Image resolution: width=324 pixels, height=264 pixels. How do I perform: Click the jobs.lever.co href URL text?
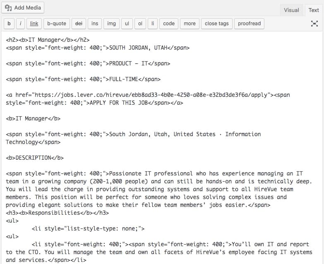(x=151, y=95)
